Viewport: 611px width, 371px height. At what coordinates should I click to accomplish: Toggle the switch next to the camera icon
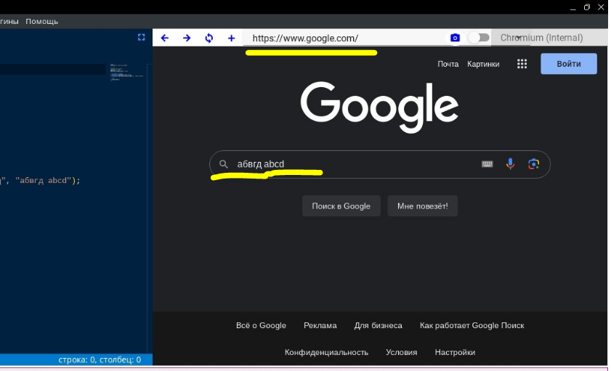[479, 37]
